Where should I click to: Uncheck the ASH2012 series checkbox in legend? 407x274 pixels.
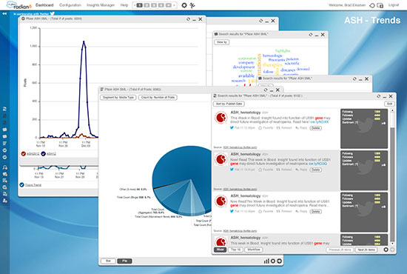tap(24, 154)
